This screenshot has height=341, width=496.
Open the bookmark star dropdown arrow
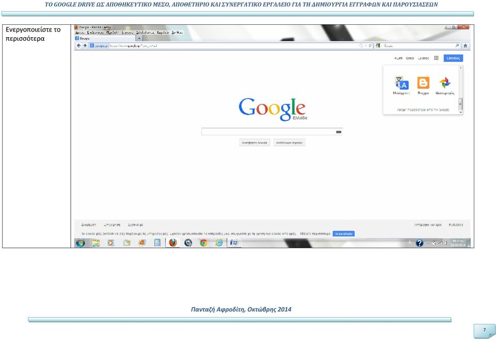(366, 46)
